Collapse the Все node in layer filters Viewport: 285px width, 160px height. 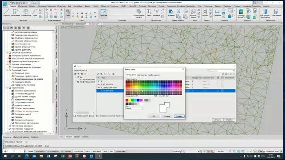pos(76,77)
